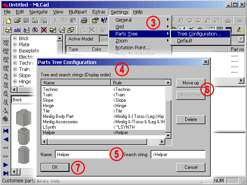Go to previous step arrow icon
The width and height of the screenshot is (247, 185).
6,140
